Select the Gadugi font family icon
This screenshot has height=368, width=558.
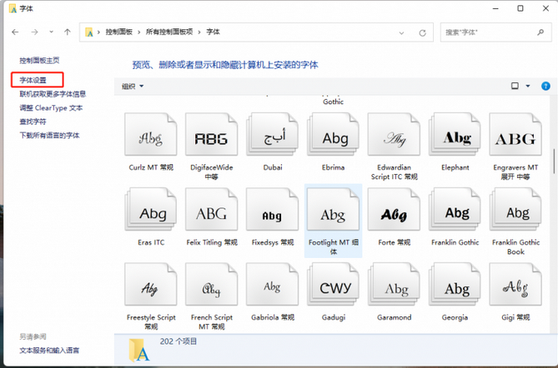[x=333, y=284]
